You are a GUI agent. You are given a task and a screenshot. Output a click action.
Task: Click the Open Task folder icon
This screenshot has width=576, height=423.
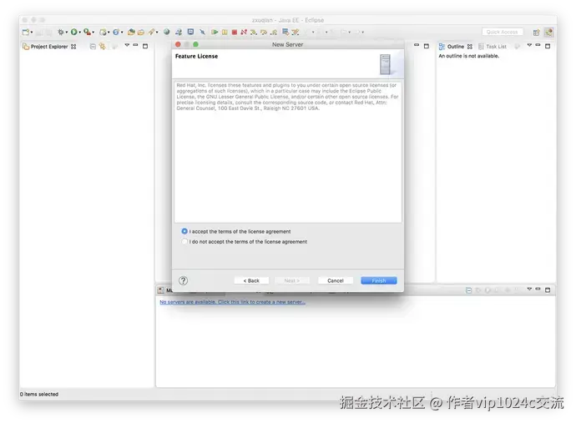pos(141,33)
